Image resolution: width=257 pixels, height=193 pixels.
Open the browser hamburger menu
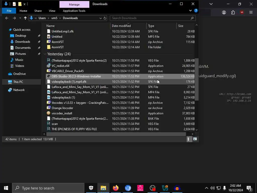(251, 12)
